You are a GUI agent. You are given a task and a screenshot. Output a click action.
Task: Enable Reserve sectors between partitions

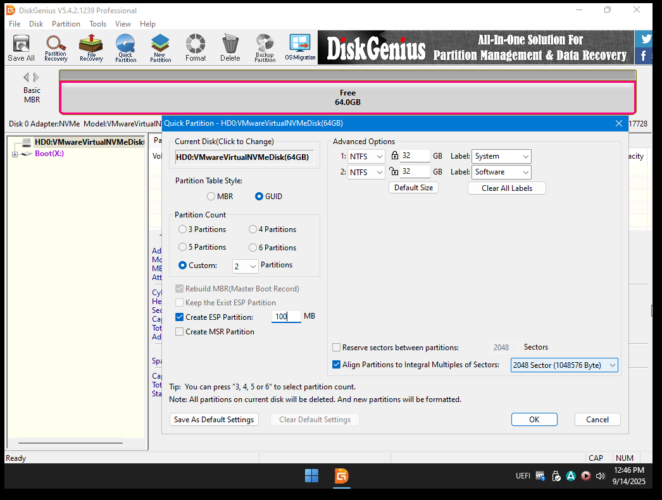click(337, 348)
